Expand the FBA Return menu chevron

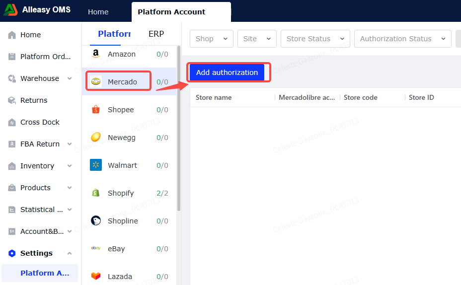click(70, 144)
